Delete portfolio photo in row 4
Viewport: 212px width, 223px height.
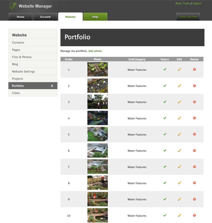point(194,118)
